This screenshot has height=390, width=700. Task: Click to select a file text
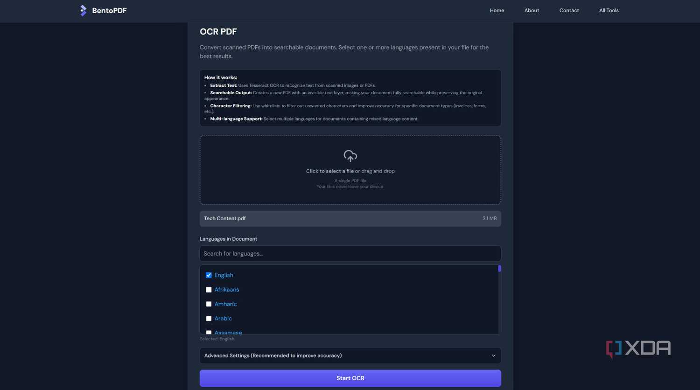[x=329, y=171]
